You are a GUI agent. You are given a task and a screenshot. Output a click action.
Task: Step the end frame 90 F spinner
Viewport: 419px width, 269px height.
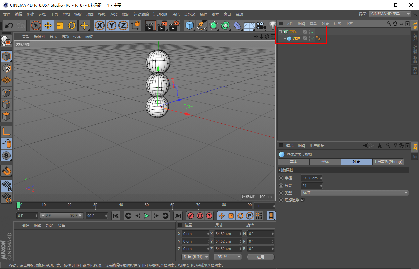106,216
